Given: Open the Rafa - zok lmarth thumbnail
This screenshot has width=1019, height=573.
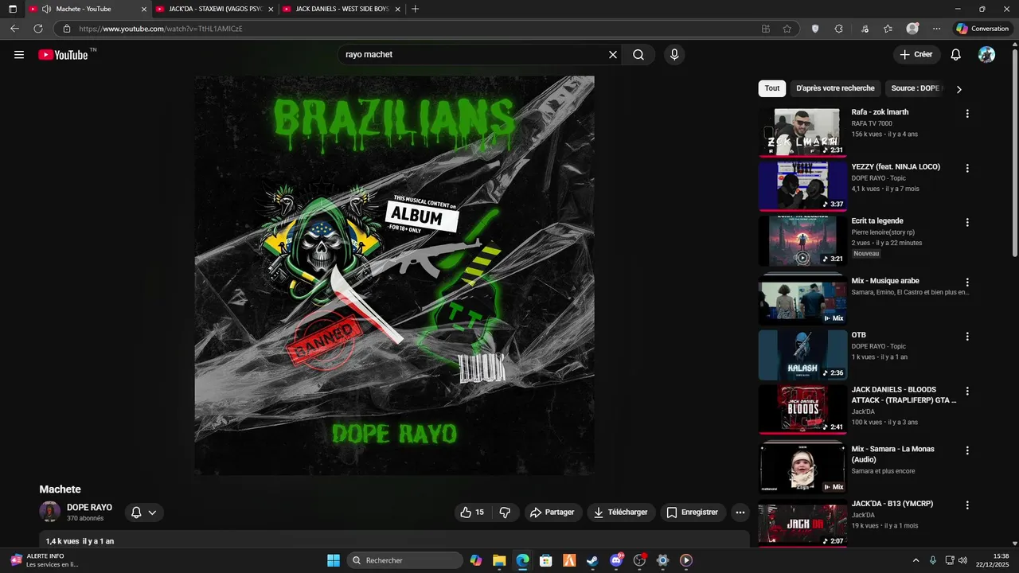Looking at the screenshot, I should 802,131.
